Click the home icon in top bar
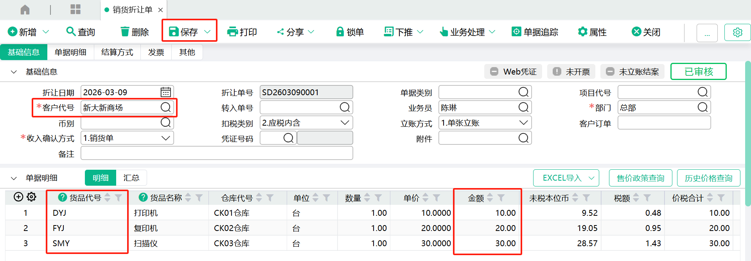751x261 pixels. 25,10
